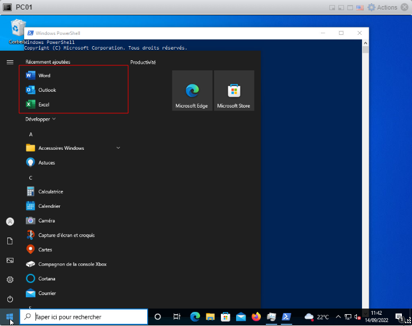
Task: Click the Microsoft Edge tile
Action: click(192, 91)
